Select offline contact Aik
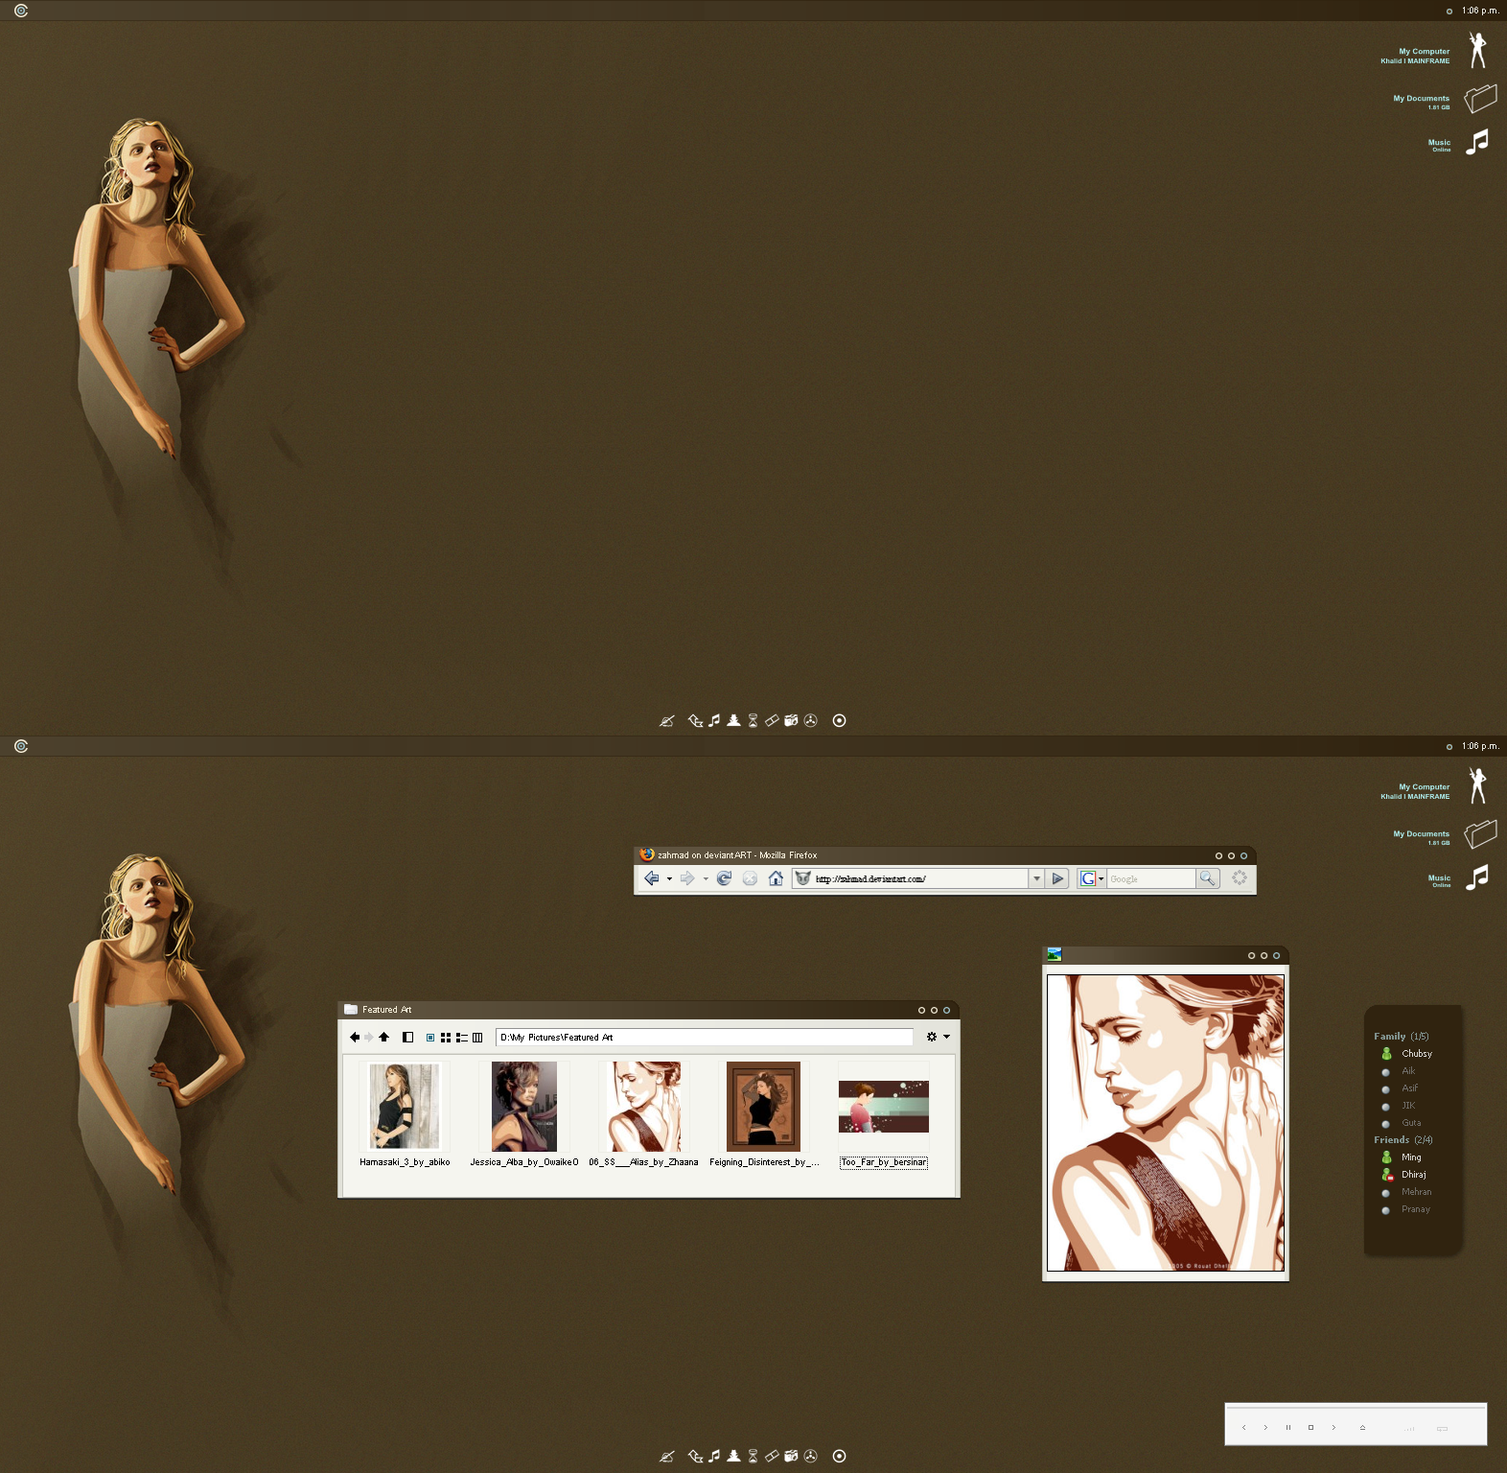Screen dimensions: 1507x1473 coord(1399,1070)
